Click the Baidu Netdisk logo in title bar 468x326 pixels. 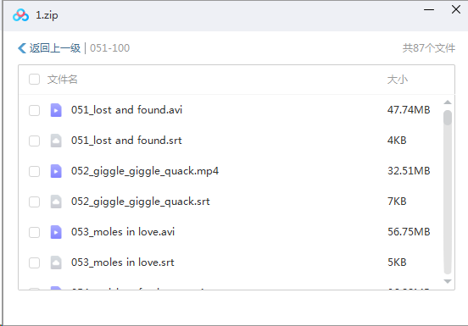pyautogui.click(x=20, y=15)
